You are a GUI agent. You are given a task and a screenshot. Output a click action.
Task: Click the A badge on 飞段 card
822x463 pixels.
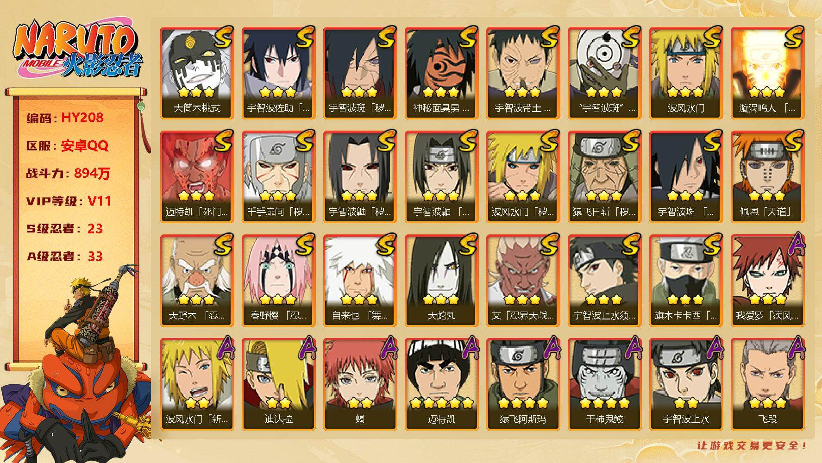tap(794, 348)
